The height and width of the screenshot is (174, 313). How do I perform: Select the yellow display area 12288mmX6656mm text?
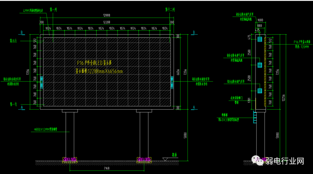click(x=99, y=71)
